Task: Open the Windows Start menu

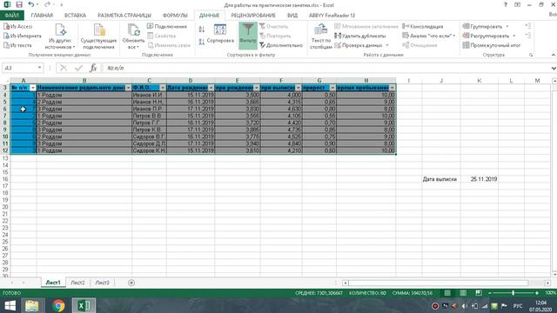Action: click(x=10, y=305)
